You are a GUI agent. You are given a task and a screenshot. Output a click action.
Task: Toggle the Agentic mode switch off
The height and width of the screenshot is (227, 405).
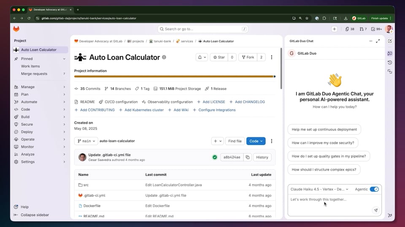pos(374,189)
